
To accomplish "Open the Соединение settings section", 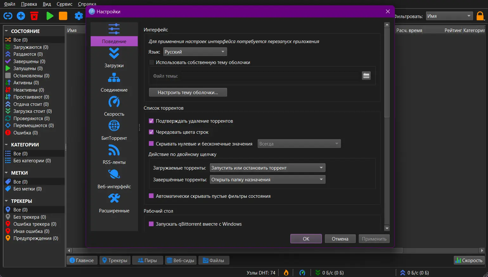I will click(x=114, y=82).
